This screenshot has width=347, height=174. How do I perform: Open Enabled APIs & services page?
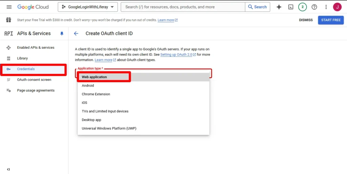[x=36, y=48]
